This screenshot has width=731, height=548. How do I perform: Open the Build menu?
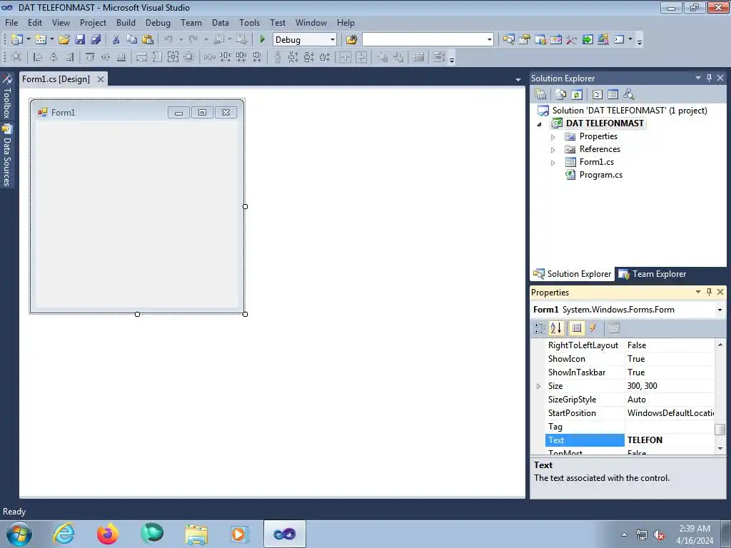(126, 22)
